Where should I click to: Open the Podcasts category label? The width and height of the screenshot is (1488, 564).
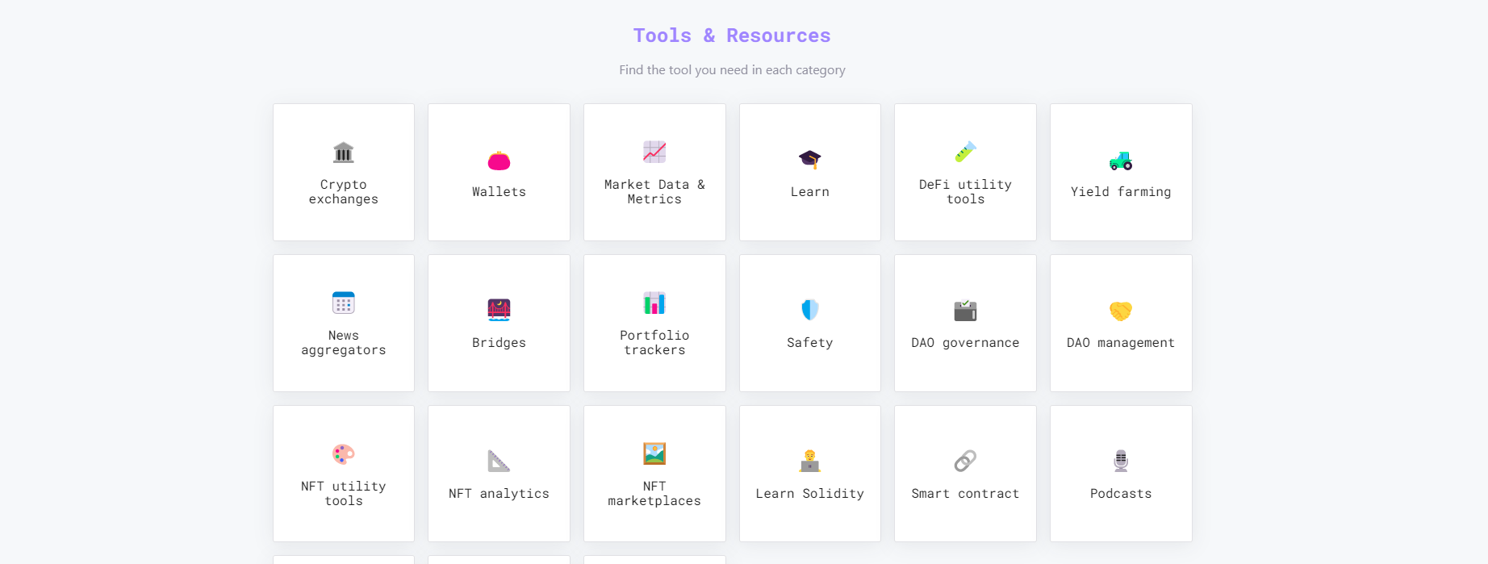1121,494
